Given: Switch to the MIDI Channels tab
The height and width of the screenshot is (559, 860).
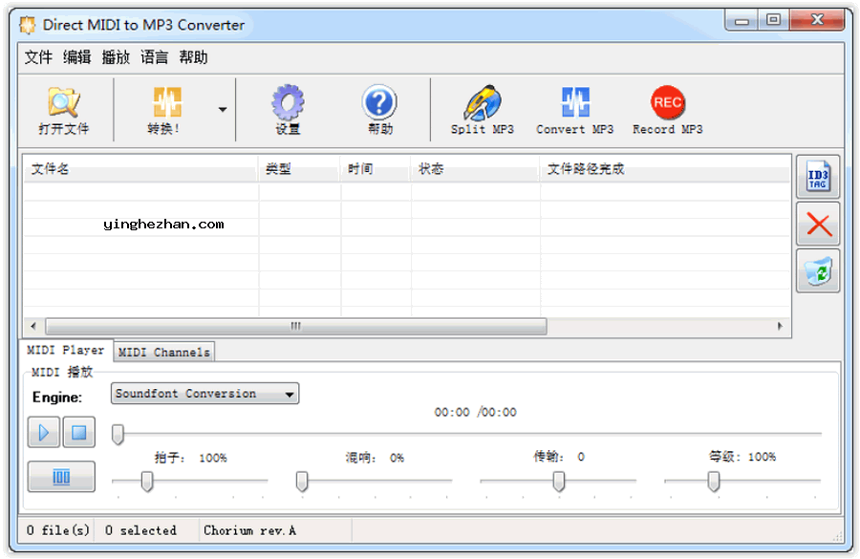Looking at the screenshot, I should tap(163, 353).
